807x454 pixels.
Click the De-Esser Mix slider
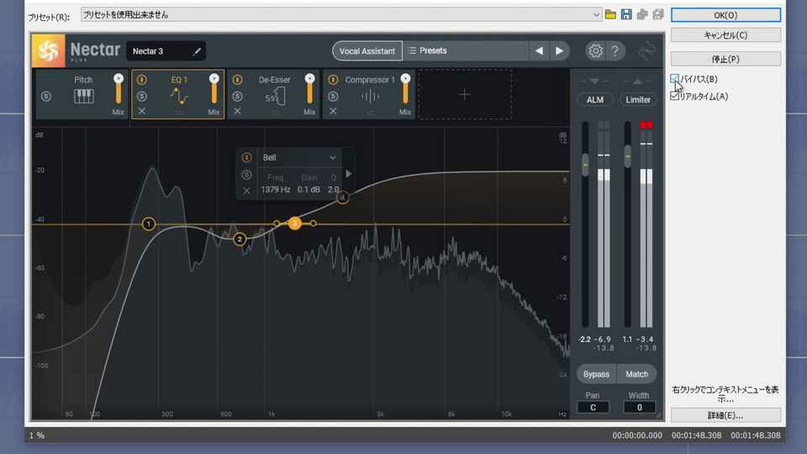click(309, 90)
